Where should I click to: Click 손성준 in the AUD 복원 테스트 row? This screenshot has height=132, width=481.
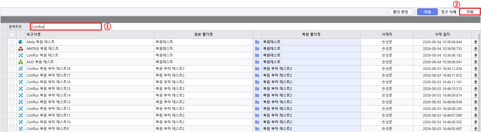tap(387, 62)
